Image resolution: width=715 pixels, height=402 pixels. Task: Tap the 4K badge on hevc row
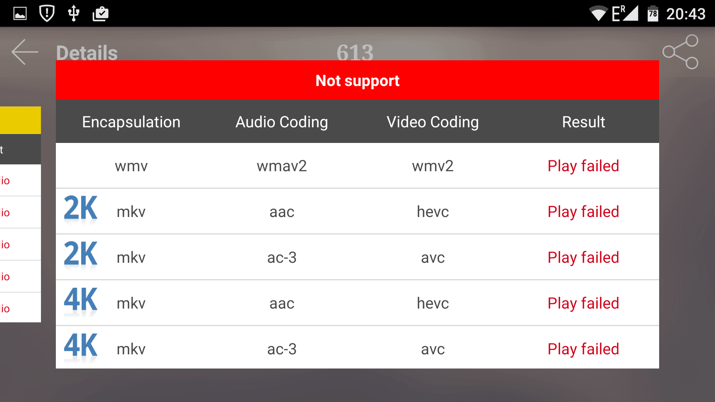point(81,301)
